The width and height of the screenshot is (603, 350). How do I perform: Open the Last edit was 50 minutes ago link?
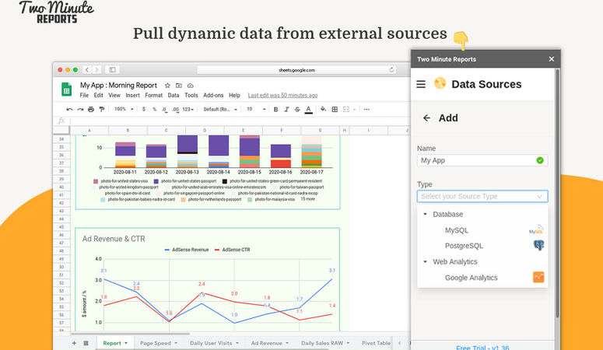282,96
